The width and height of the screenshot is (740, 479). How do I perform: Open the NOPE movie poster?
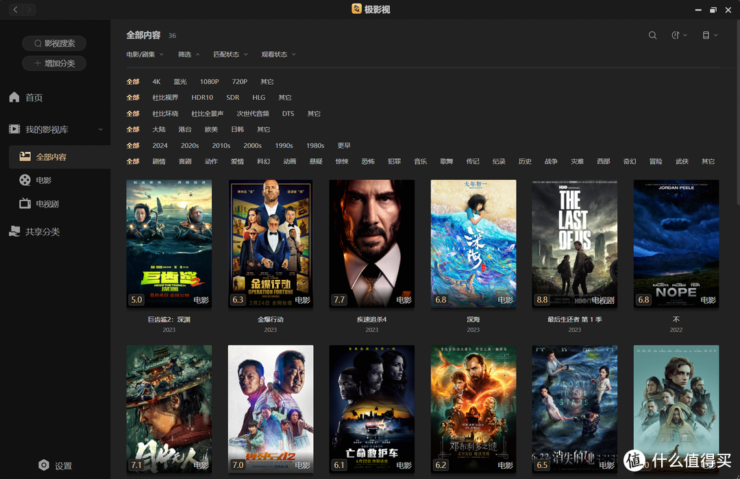(x=676, y=244)
